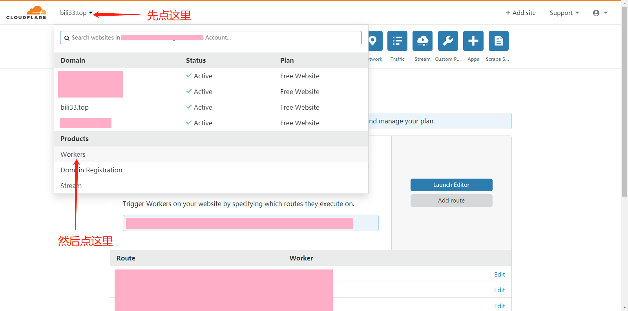The height and width of the screenshot is (311, 628).
Task: Click the user account avatar icon
Action: 596,13
